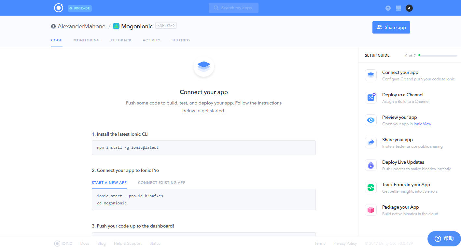Switch to the Monitoring tab
This screenshot has height=249, width=461.
click(x=87, y=40)
